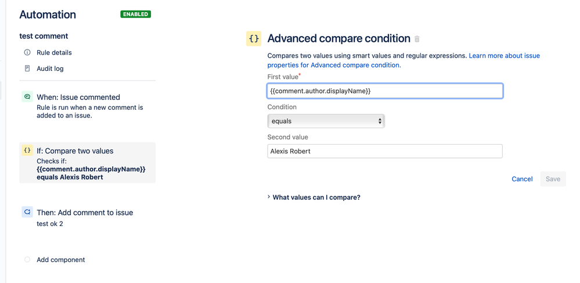Click the yellow curly-braces condition header icon
The height and width of the screenshot is (283, 580).
pyautogui.click(x=254, y=38)
